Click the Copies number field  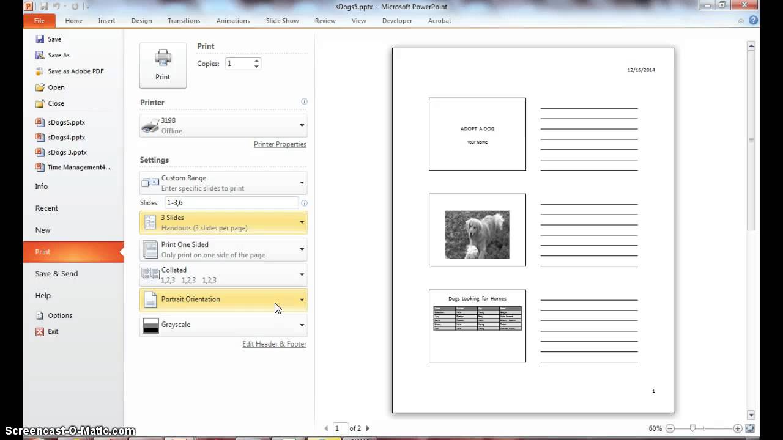239,64
